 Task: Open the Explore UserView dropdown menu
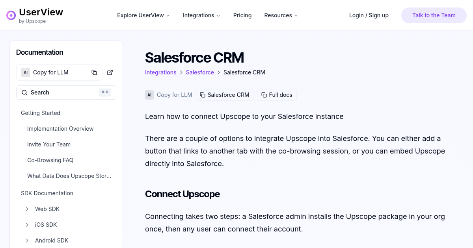pyautogui.click(x=143, y=15)
